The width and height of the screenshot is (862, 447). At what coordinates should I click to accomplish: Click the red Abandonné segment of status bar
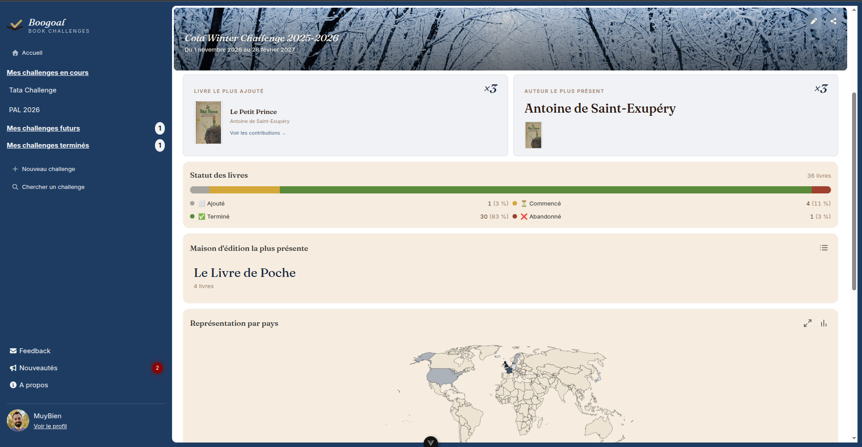click(x=821, y=190)
